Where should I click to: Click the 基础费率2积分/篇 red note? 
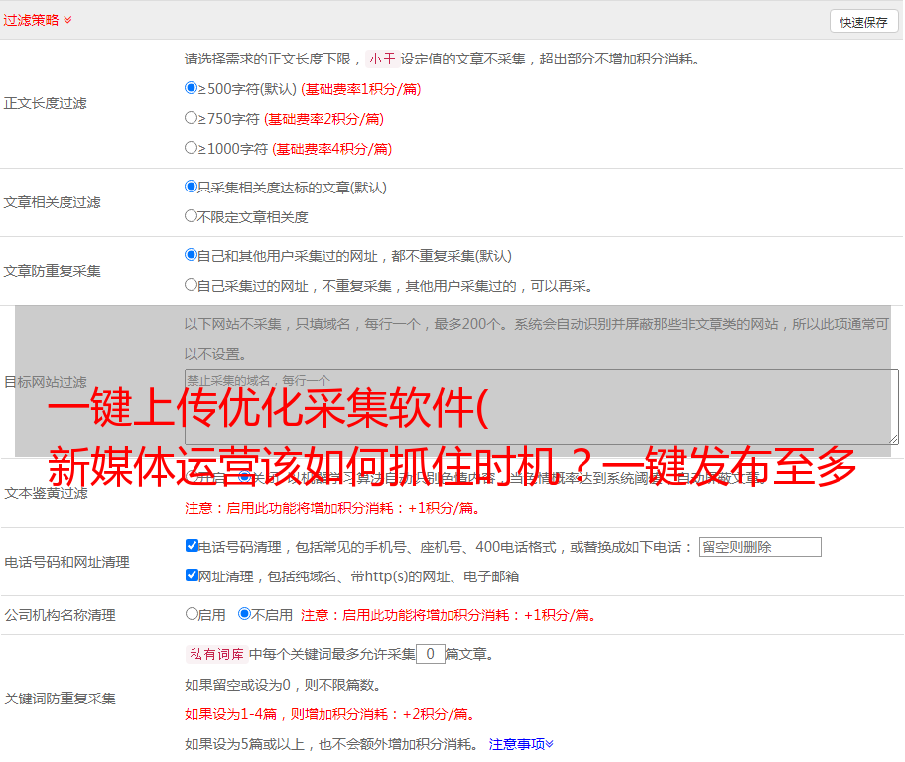pos(323,119)
